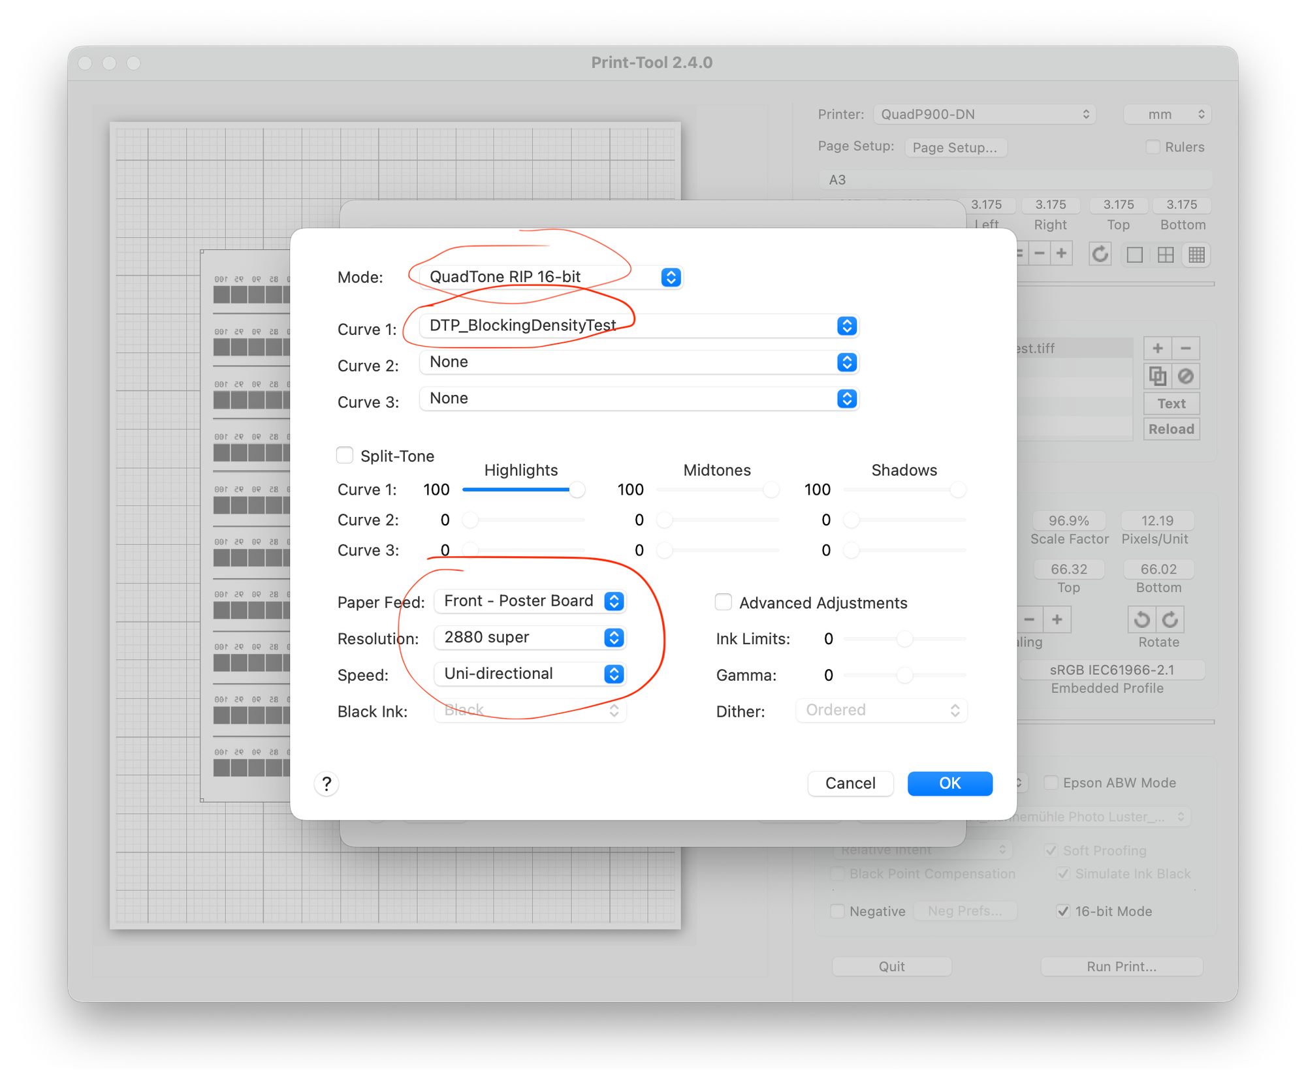1306x1092 pixels.
Task: Rotate image clockwise
Action: tap(1170, 619)
